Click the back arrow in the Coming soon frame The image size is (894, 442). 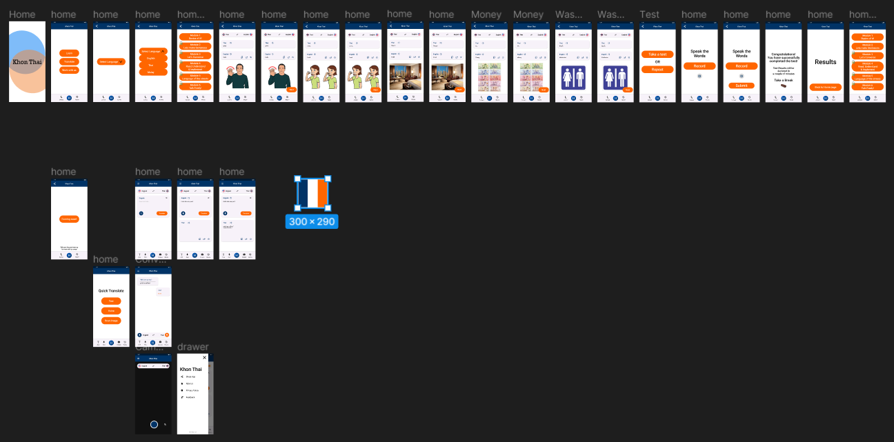click(54, 183)
